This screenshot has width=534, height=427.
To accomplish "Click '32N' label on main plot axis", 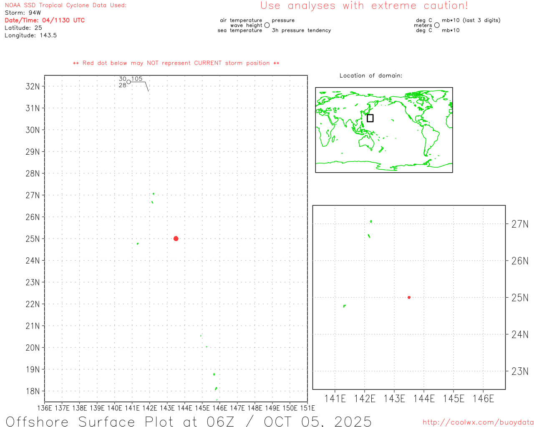I will click(x=33, y=86).
